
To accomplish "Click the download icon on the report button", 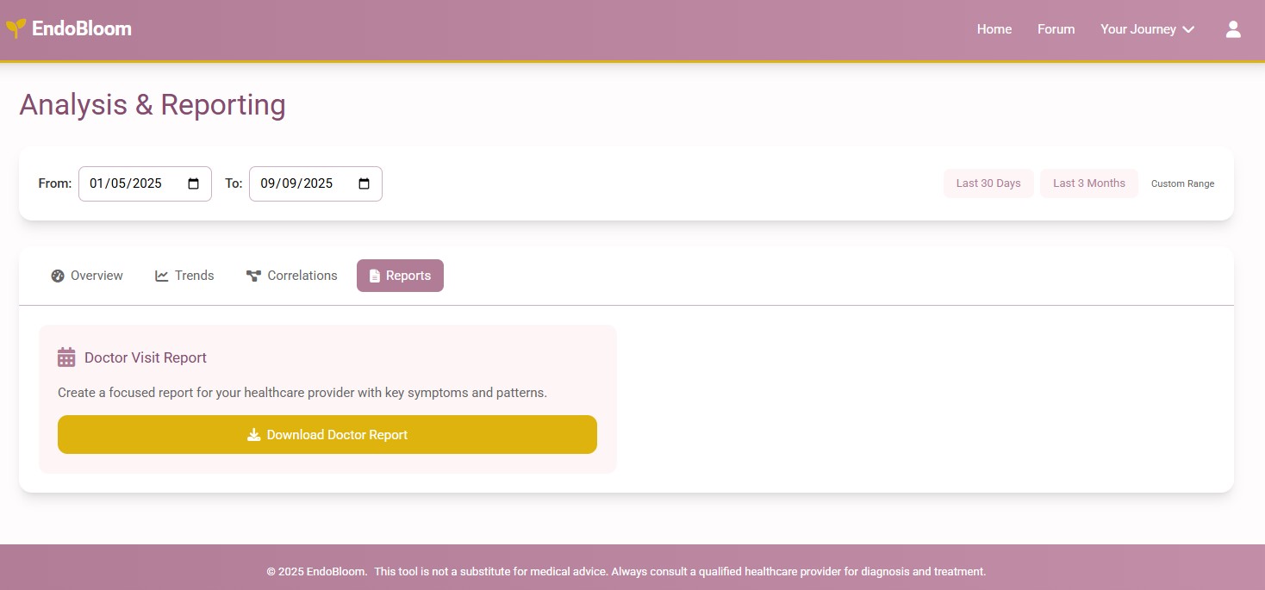I will pos(253,435).
